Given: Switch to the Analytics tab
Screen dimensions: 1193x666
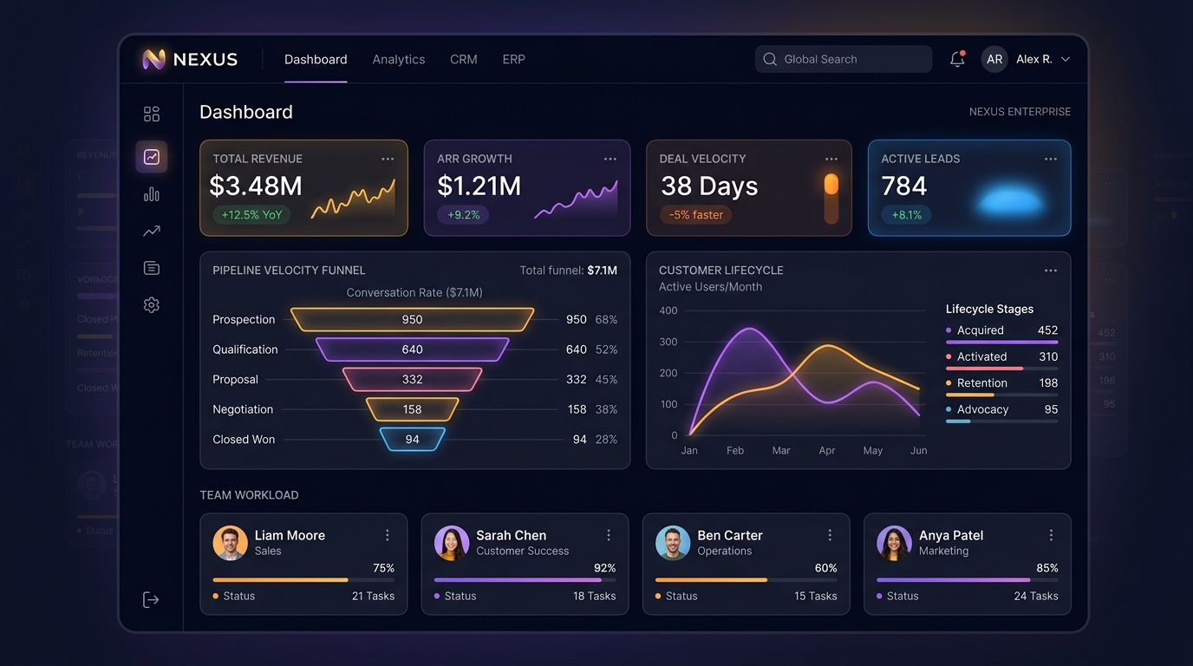Looking at the screenshot, I should [x=399, y=59].
